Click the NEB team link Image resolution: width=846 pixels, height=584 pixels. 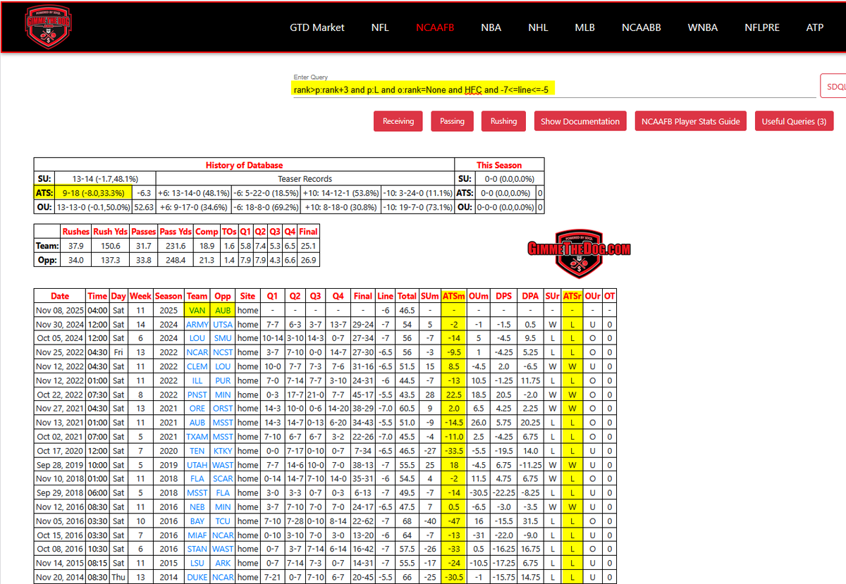coord(197,507)
